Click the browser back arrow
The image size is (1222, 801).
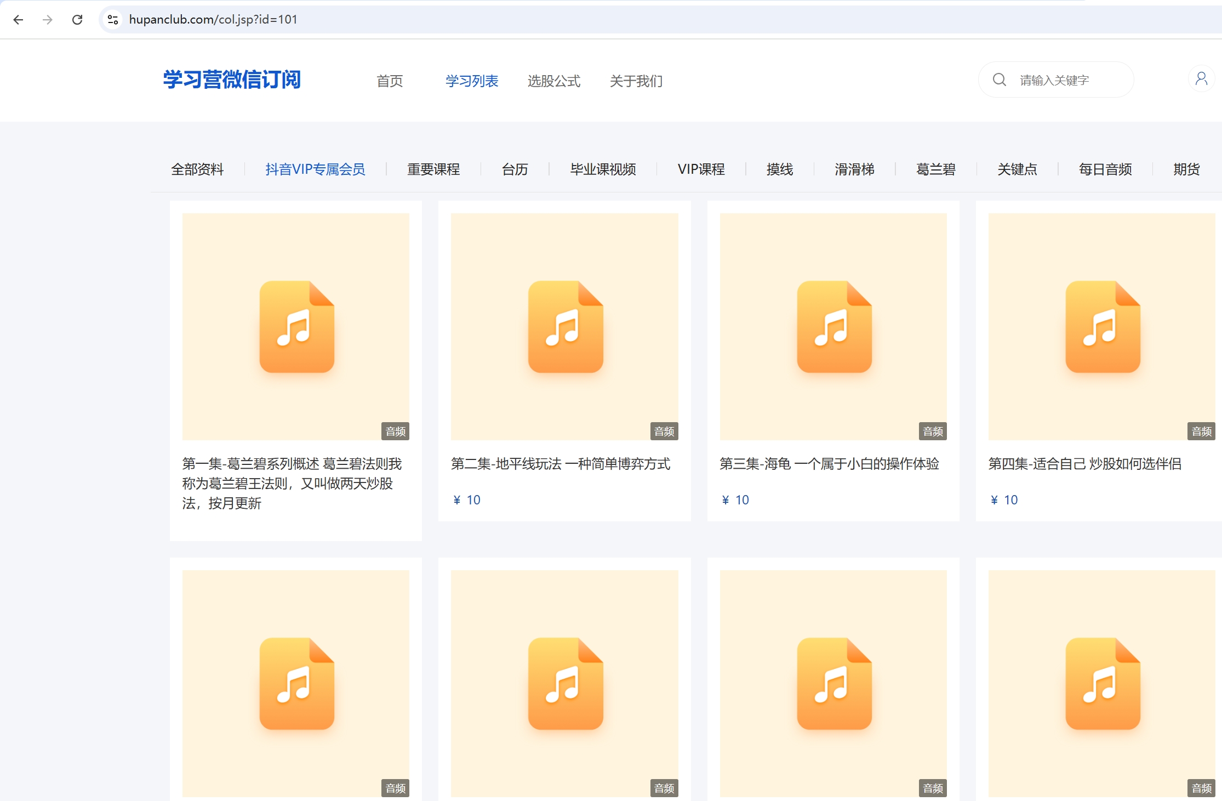click(18, 20)
